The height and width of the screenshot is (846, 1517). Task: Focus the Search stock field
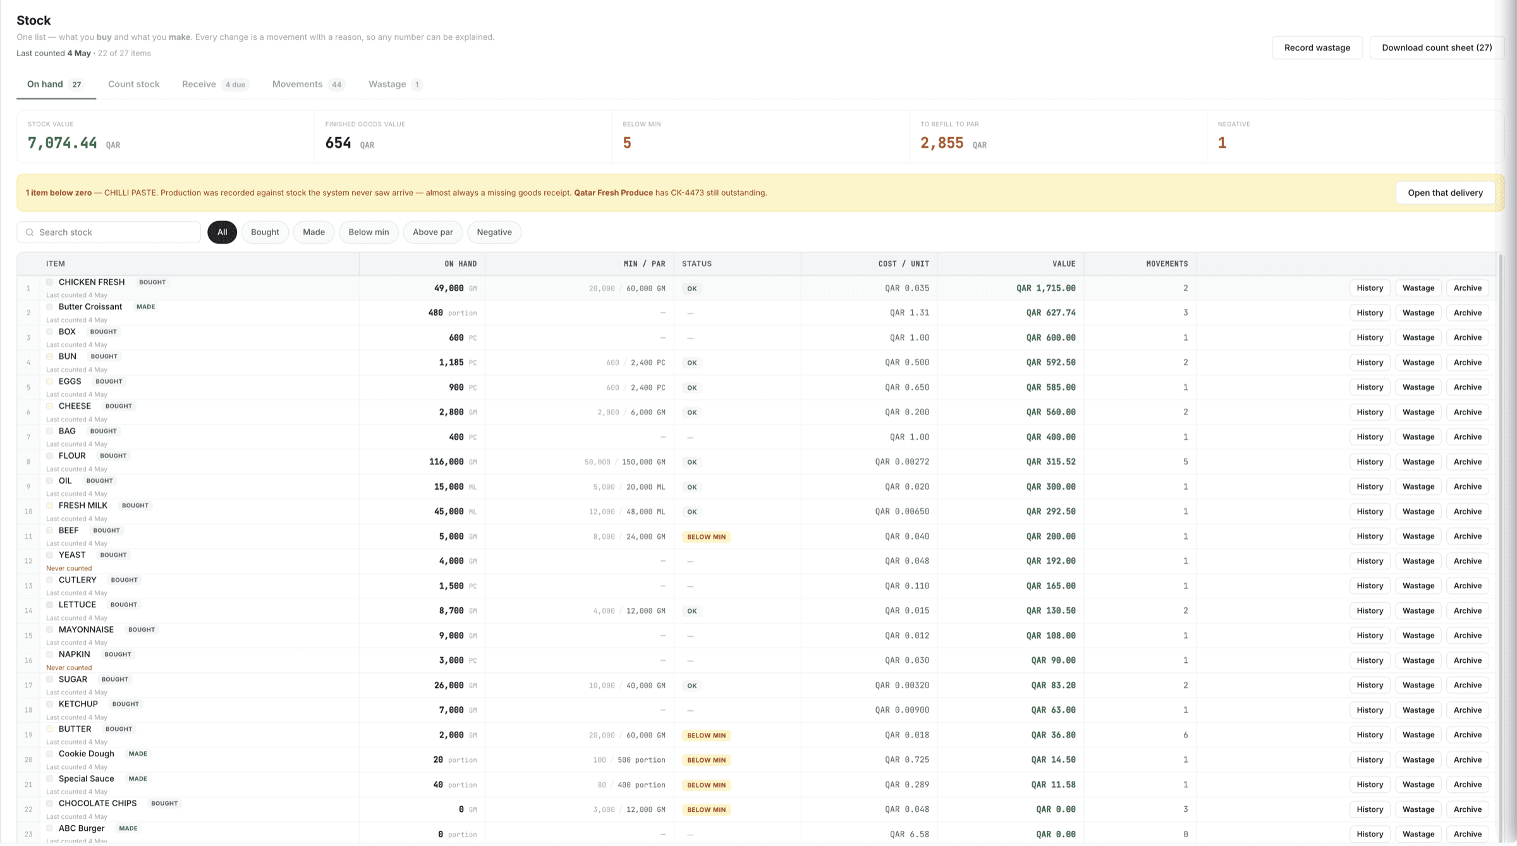(x=109, y=233)
